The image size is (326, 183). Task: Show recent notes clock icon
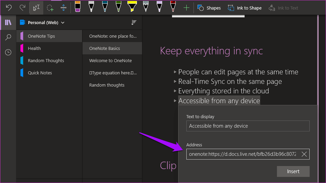(8, 52)
